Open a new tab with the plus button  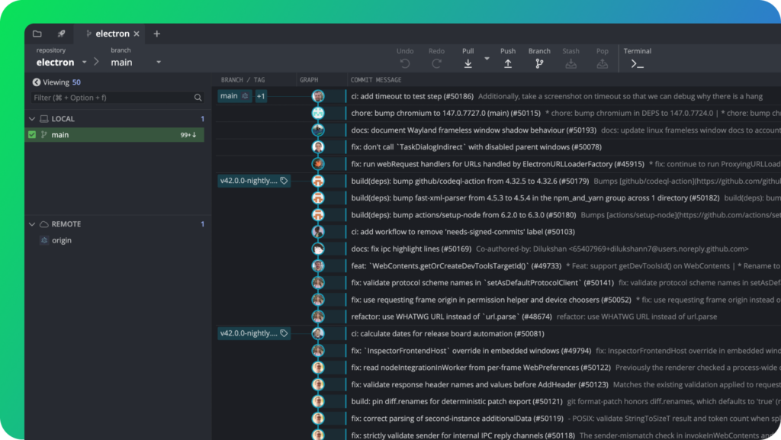point(157,34)
